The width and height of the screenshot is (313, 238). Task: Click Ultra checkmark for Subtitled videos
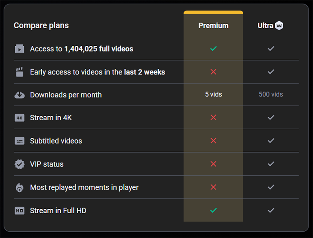tap(271, 141)
